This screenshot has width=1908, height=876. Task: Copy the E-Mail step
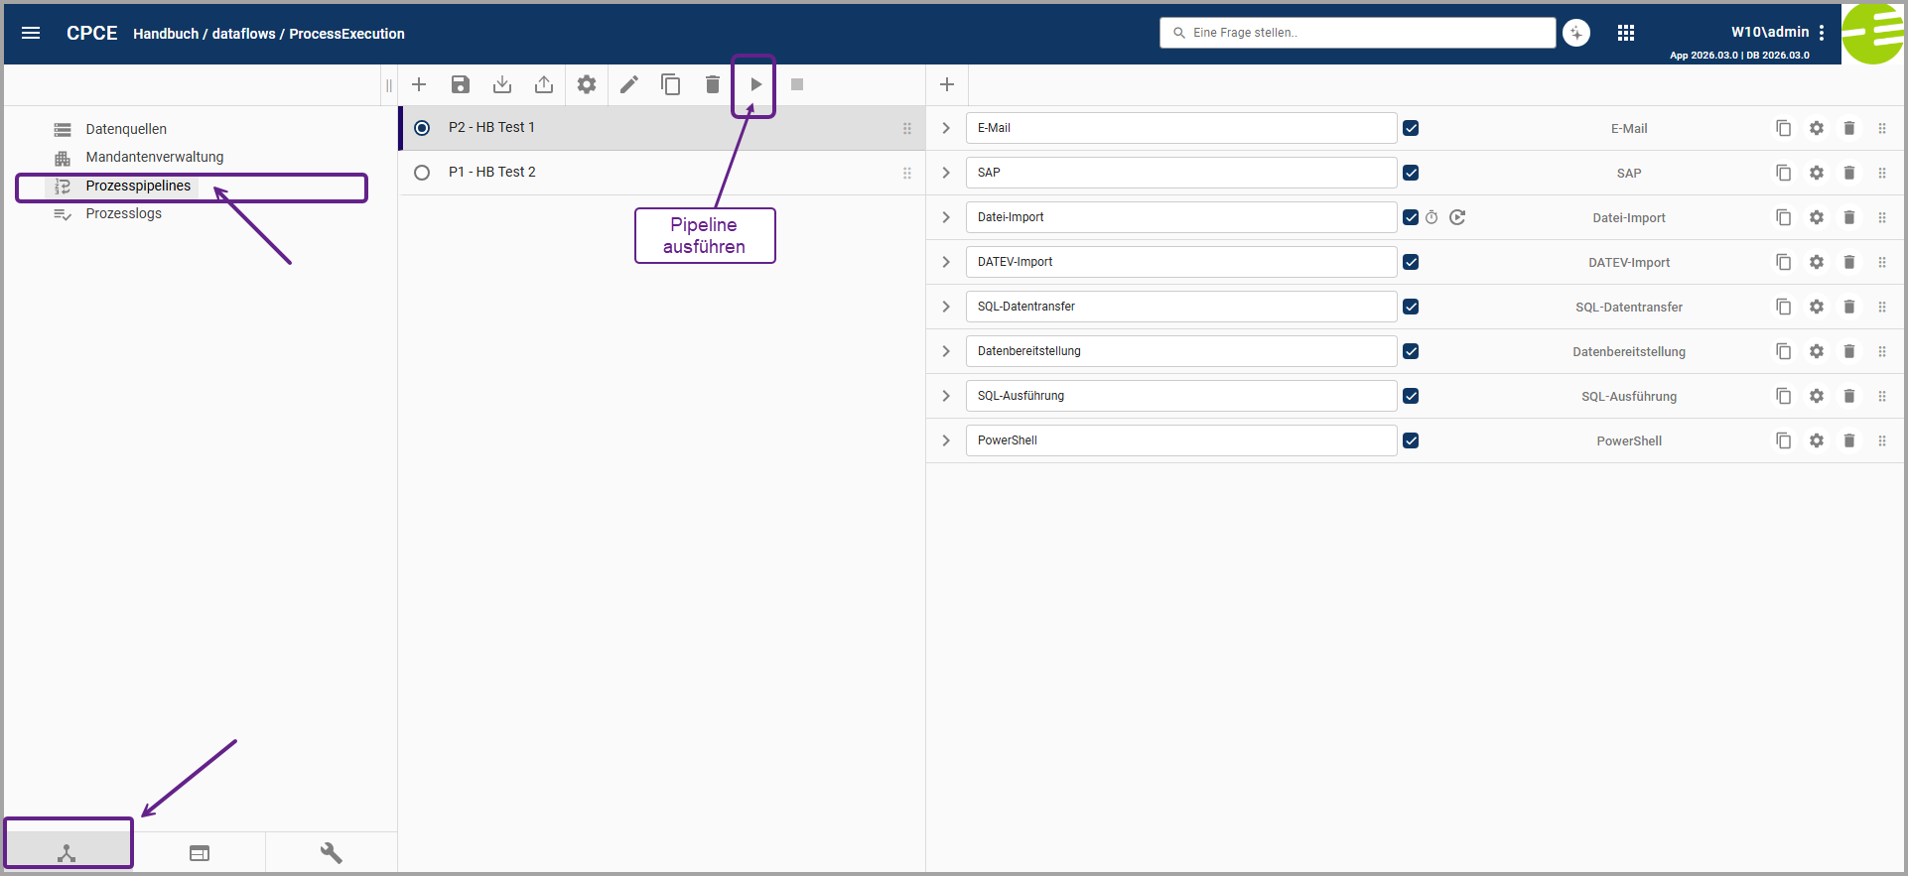tap(1784, 128)
